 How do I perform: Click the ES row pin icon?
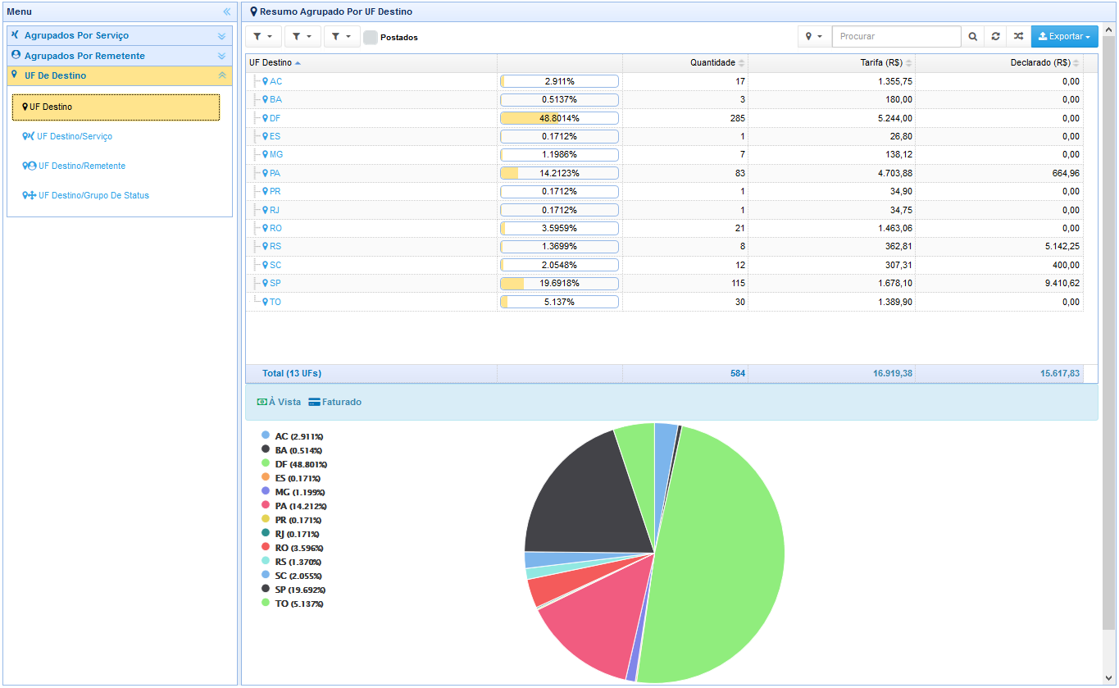pos(266,136)
